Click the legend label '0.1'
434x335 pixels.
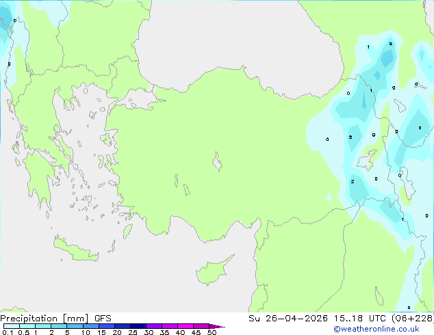click(8, 332)
